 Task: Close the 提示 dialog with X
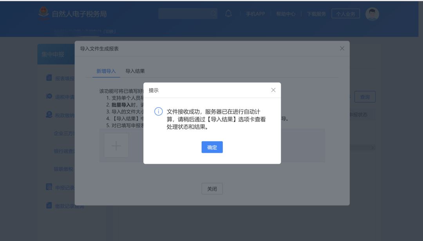273,90
